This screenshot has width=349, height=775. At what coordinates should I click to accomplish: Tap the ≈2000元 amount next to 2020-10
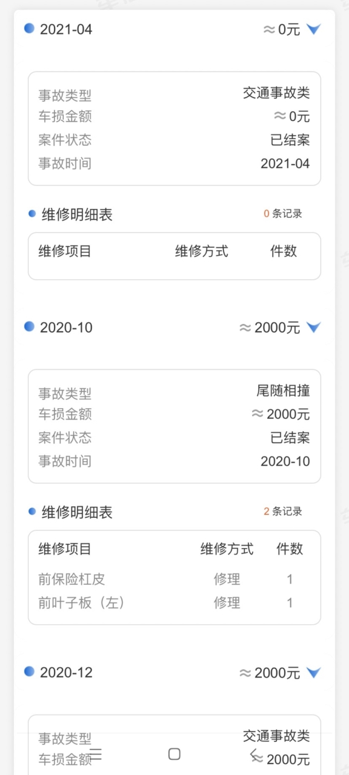click(270, 328)
